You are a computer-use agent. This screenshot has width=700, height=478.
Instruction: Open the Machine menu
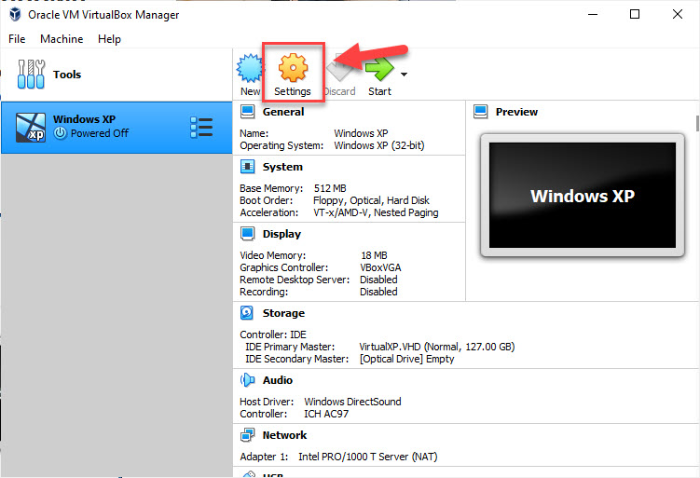[x=62, y=39]
